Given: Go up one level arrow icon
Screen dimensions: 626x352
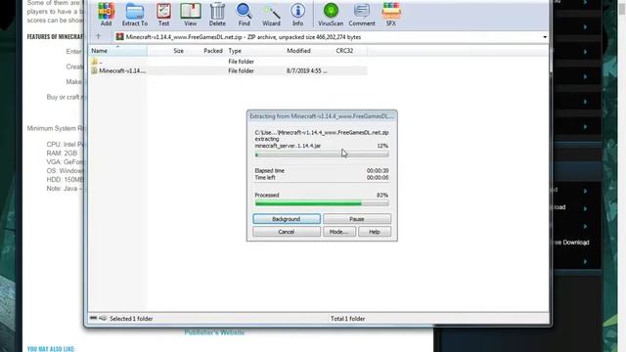Looking at the screenshot, I should click(x=98, y=37).
